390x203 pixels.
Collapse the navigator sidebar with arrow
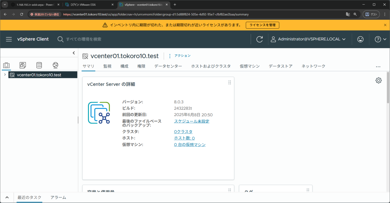click(x=74, y=53)
